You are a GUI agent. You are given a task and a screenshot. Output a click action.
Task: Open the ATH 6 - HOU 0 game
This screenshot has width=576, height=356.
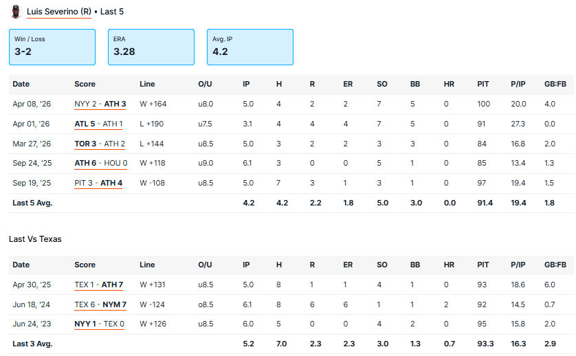(100, 164)
